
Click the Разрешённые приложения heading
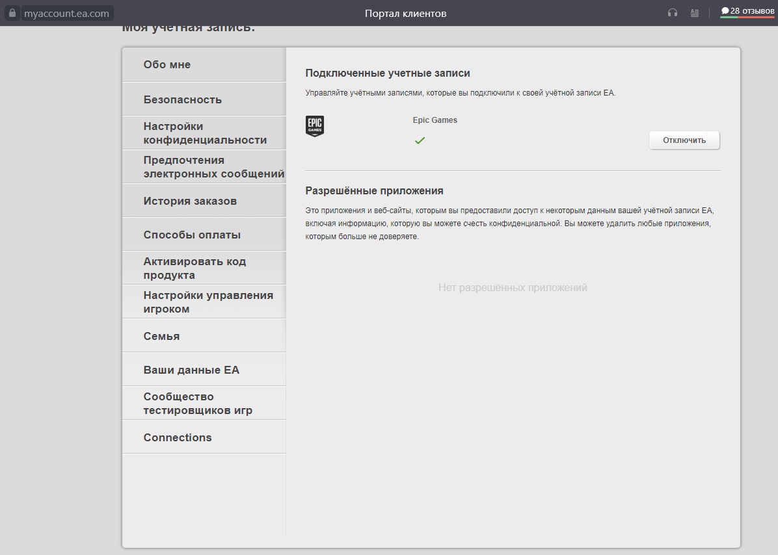[x=374, y=191]
